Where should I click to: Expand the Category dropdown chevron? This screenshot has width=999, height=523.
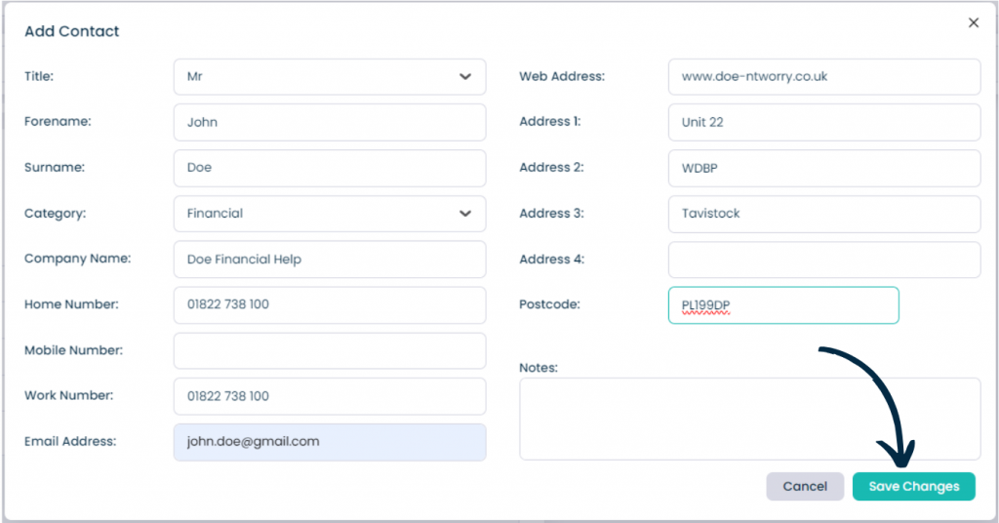point(465,214)
